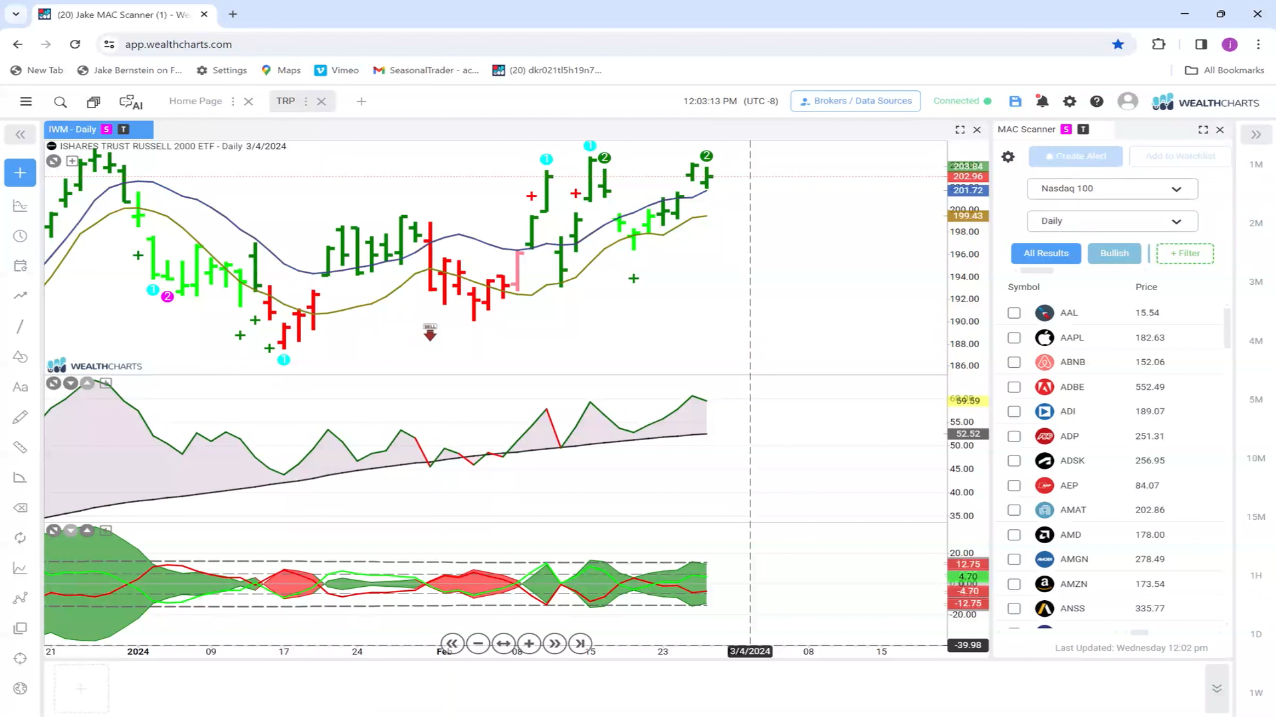1276x717 pixels.
Task: Check the ADBE symbol checkbox
Action: 1014,387
